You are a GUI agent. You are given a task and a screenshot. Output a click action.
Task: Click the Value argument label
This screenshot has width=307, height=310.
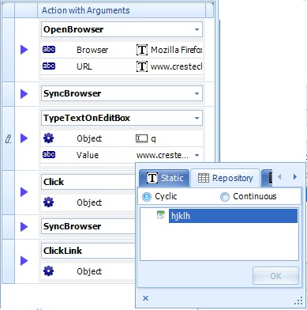click(88, 155)
